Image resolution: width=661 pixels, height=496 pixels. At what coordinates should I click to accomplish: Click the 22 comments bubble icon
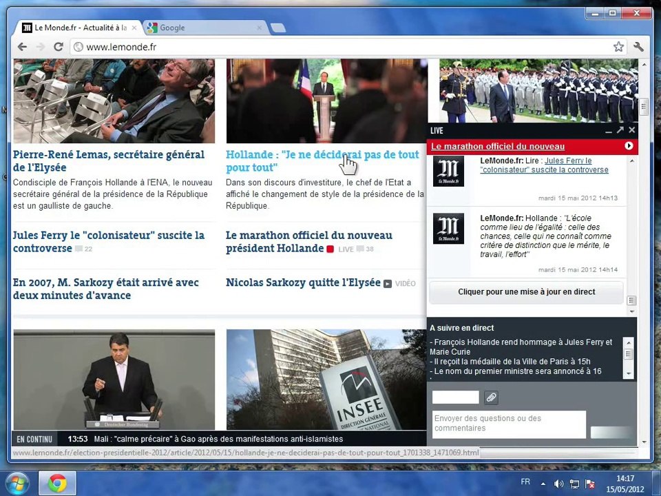[78, 249]
